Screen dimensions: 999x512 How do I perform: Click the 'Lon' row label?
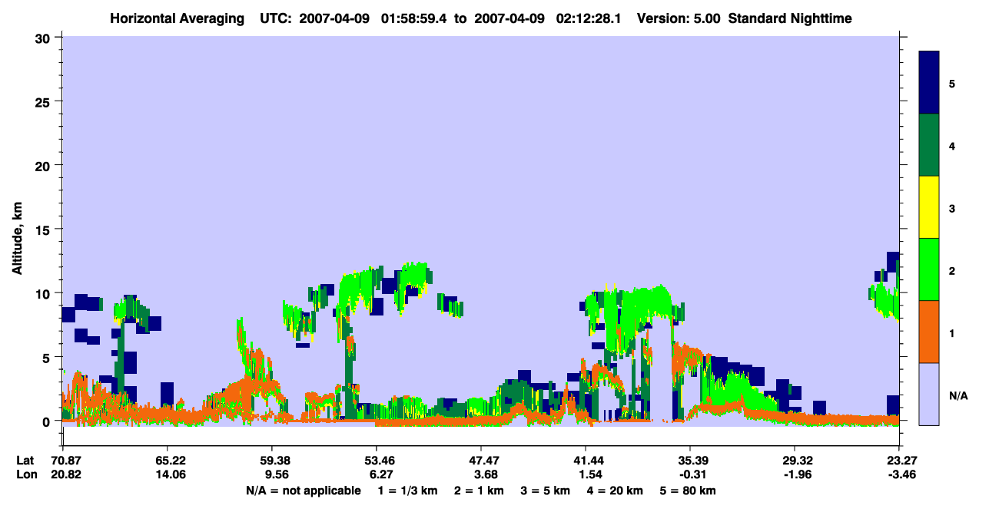tap(26, 474)
